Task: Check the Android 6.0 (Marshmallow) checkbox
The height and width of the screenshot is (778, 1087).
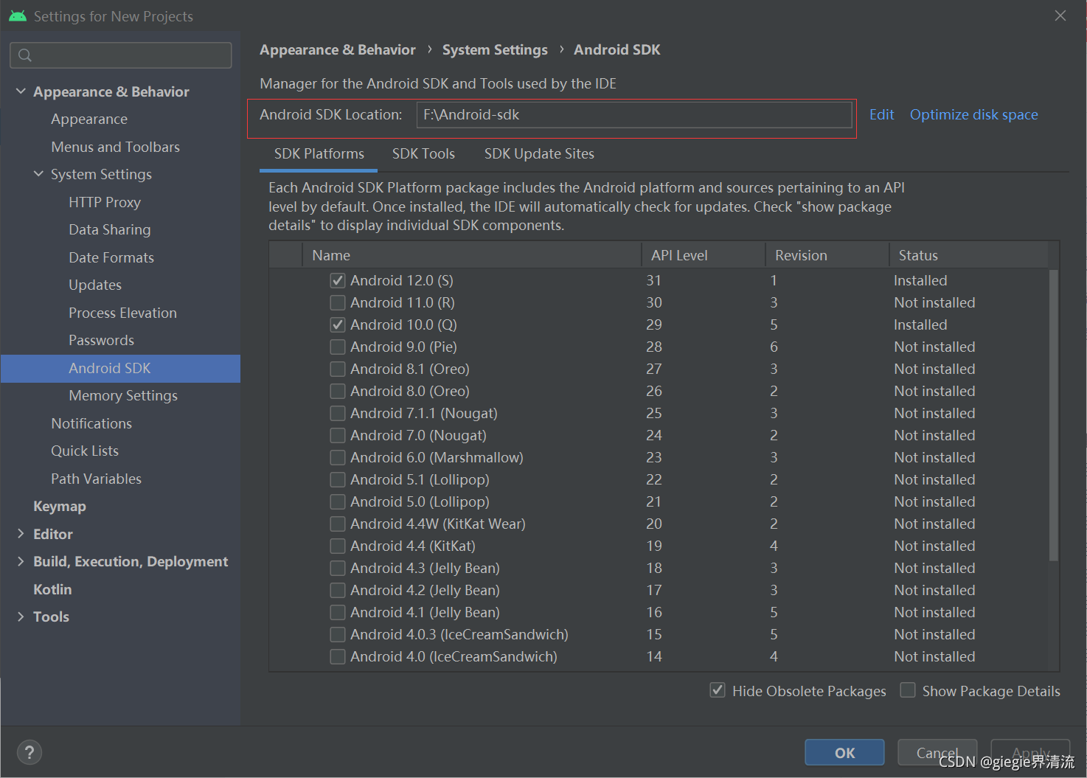Action: [x=338, y=458]
